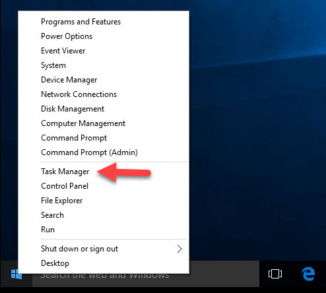Launch Computer Management
This screenshot has width=326, height=293.
click(x=83, y=123)
